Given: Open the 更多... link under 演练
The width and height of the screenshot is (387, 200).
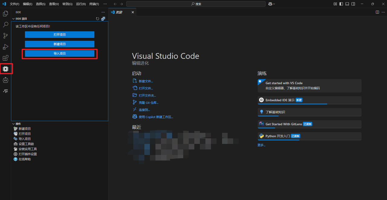Looking at the screenshot, I should (261, 145).
